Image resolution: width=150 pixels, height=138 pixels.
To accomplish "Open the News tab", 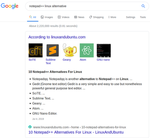I will (x=79, y=17).
